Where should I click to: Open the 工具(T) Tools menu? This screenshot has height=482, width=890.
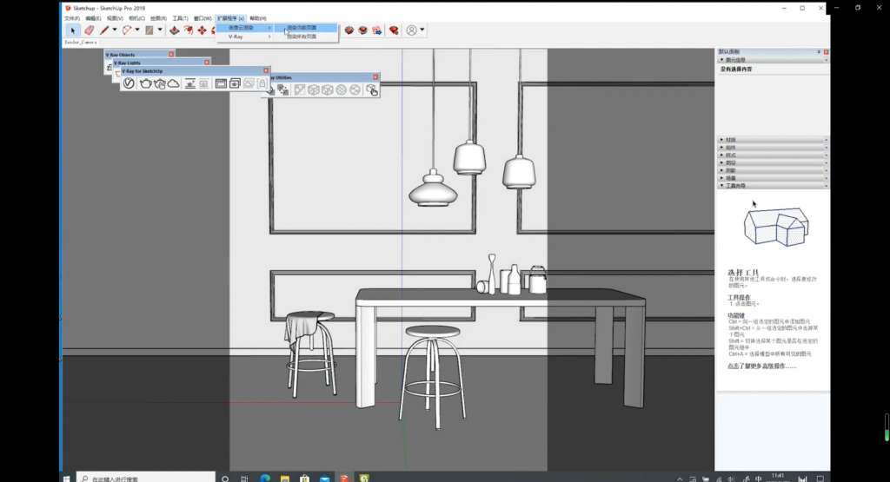click(180, 18)
